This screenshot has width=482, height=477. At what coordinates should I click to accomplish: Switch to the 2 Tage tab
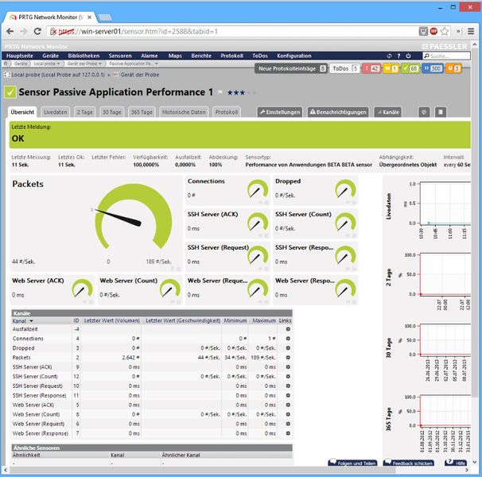click(84, 112)
